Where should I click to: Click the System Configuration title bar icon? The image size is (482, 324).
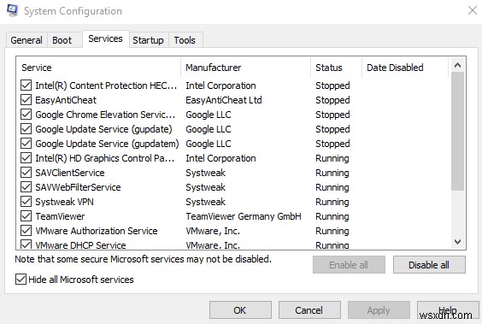(12, 11)
